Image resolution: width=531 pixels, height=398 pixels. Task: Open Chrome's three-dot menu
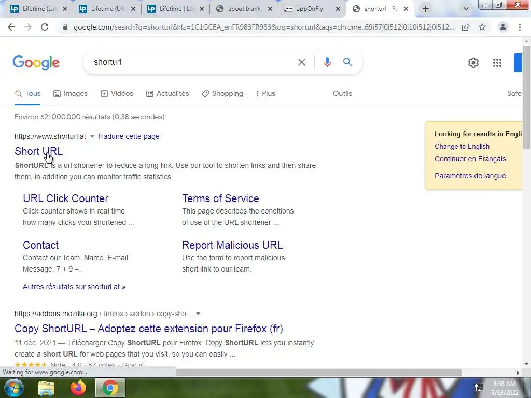pos(520,27)
